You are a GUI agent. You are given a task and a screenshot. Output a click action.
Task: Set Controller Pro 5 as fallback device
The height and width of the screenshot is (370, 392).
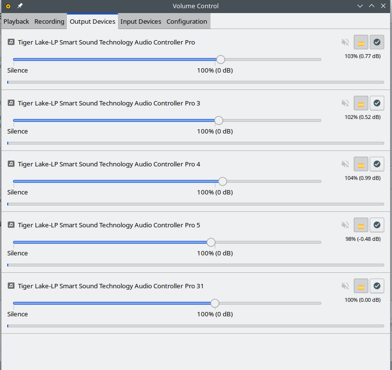377,225
